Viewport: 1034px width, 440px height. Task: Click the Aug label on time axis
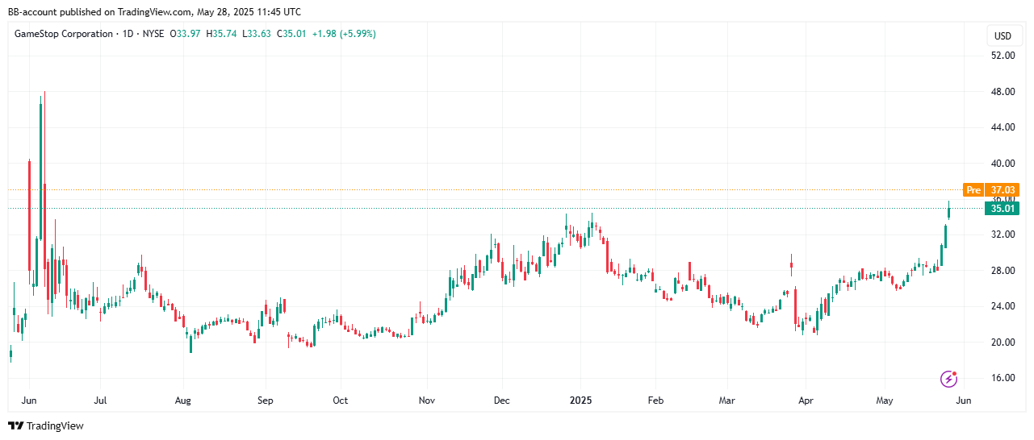(x=183, y=400)
